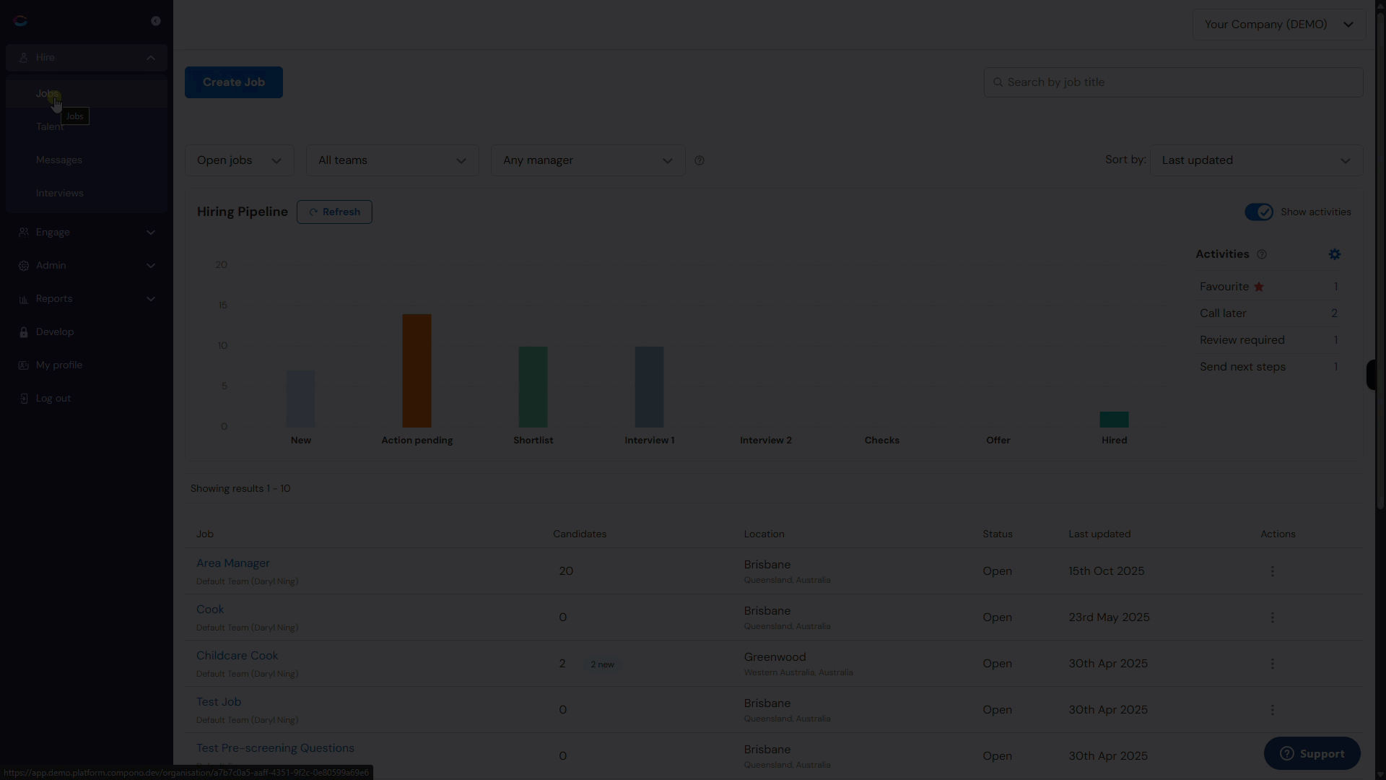Open the Your Company (DEMO) dropdown
This screenshot has height=780, width=1386.
pyautogui.click(x=1278, y=25)
